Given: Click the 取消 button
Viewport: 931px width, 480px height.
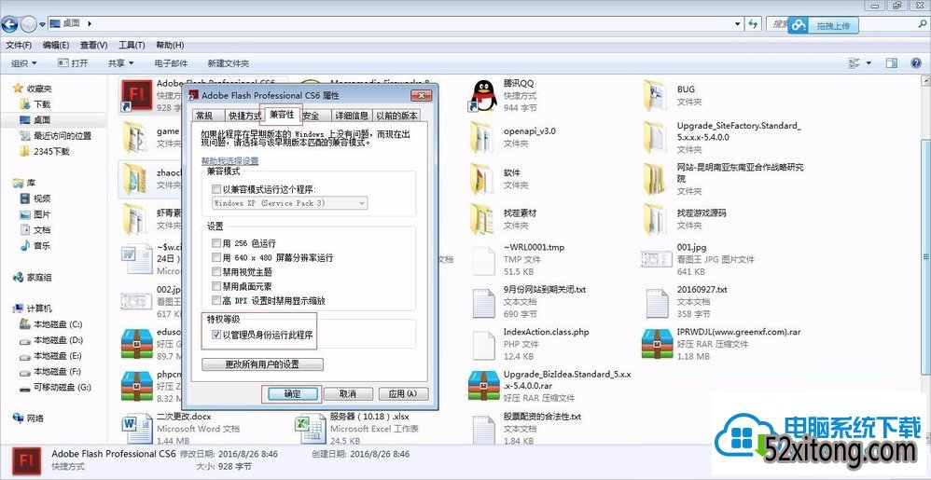Looking at the screenshot, I should pos(348,394).
